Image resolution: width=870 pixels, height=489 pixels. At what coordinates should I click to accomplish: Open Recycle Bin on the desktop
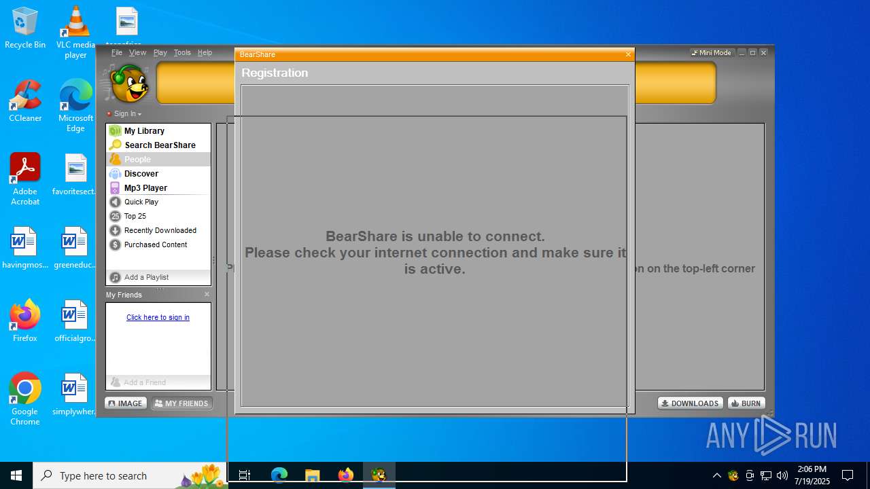[25, 29]
